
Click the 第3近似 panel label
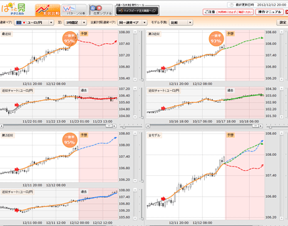pyautogui.click(x=154, y=34)
